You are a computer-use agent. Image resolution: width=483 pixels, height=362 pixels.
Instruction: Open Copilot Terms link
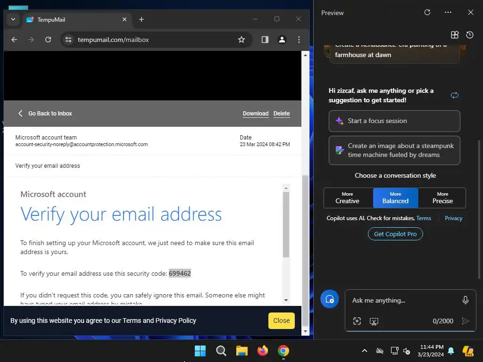click(424, 218)
